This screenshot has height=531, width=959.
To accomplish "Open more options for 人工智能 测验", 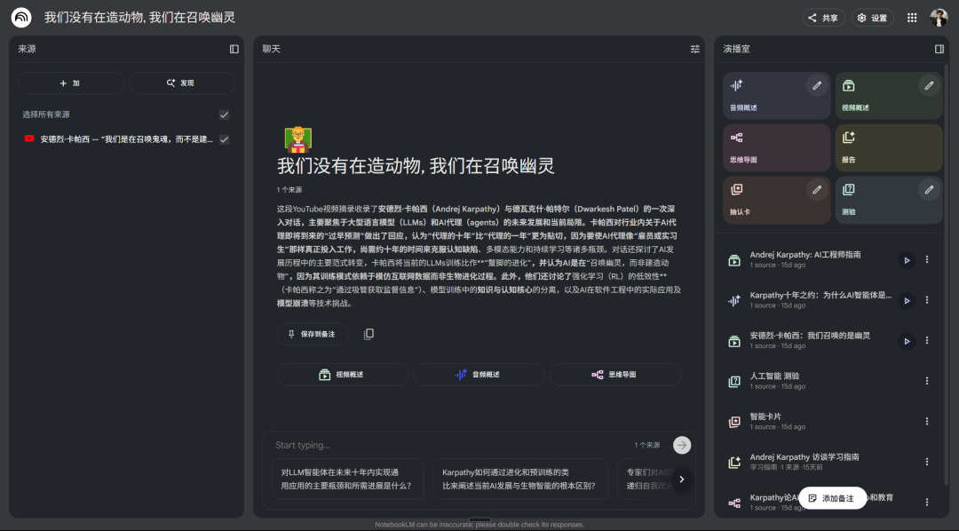I will pos(927,381).
